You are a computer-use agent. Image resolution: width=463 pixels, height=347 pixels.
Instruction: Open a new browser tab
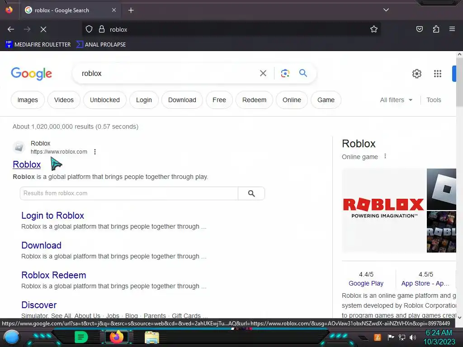(x=131, y=10)
